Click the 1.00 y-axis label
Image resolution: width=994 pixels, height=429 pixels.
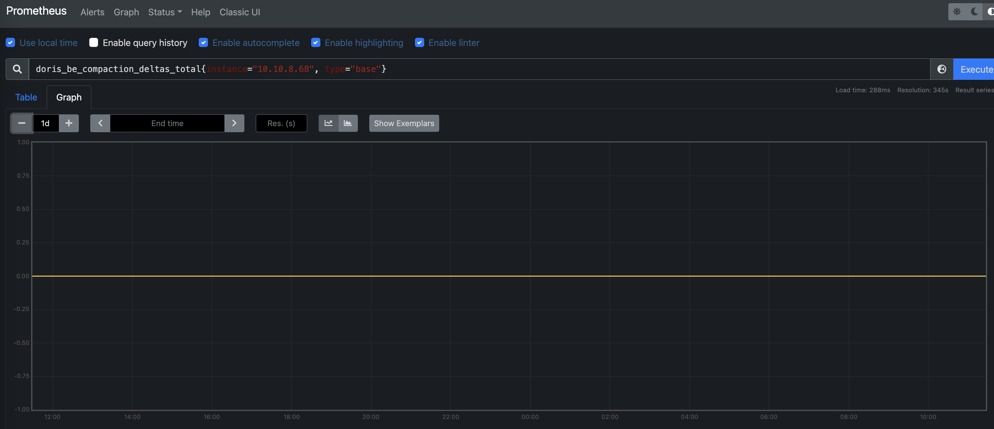[23, 142]
